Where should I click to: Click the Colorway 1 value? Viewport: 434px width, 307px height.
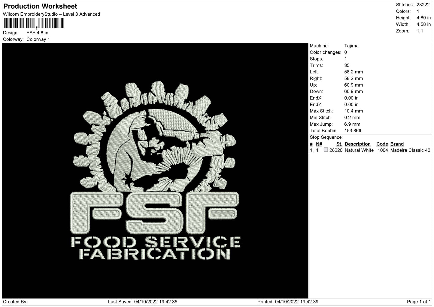point(38,39)
